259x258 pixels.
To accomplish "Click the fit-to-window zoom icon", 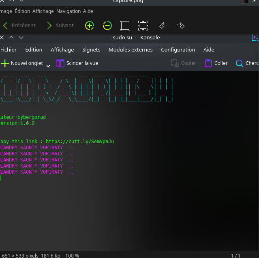I will coord(125,26).
